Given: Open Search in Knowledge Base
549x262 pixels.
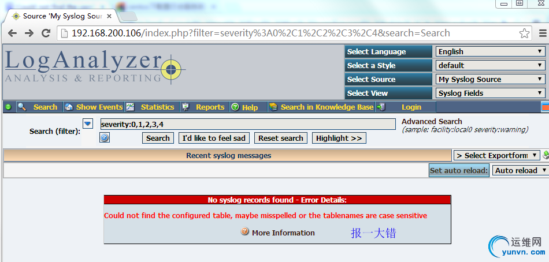Looking at the screenshot, I should tap(327, 107).
